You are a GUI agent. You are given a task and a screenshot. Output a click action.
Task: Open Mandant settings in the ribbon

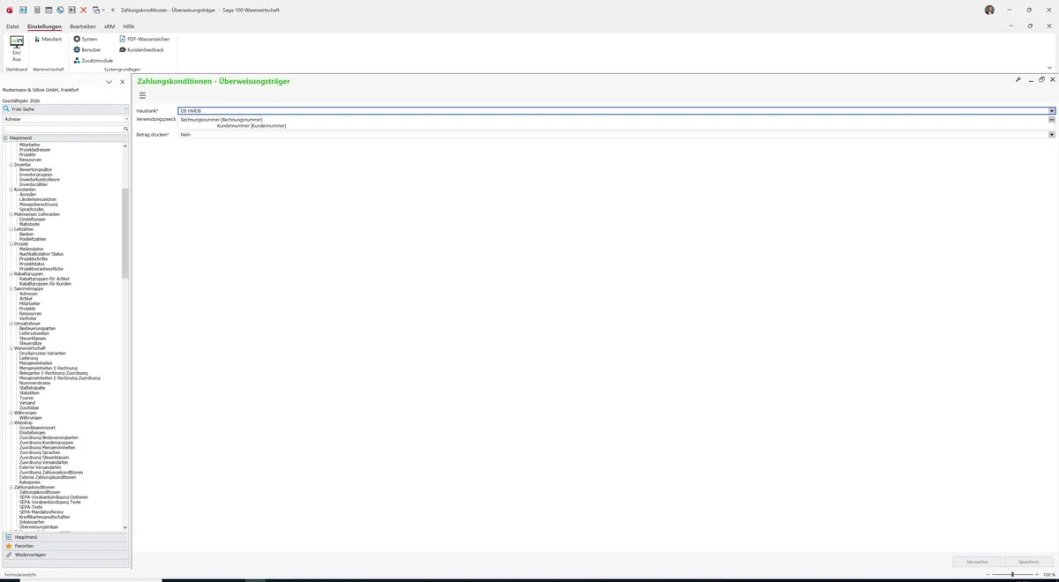click(48, 39)
